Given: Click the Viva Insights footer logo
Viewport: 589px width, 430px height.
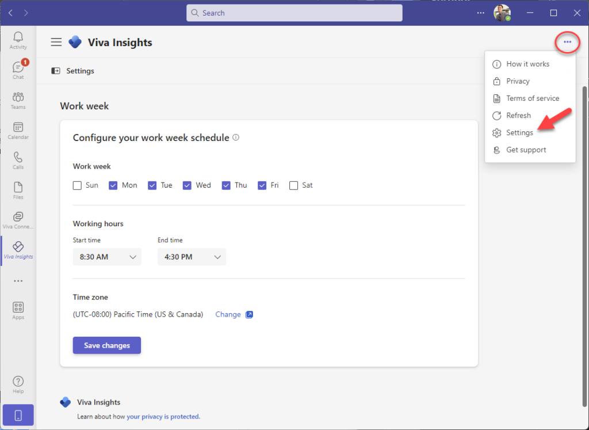Looking at the screenshot, I should click(x=66, y=402).
